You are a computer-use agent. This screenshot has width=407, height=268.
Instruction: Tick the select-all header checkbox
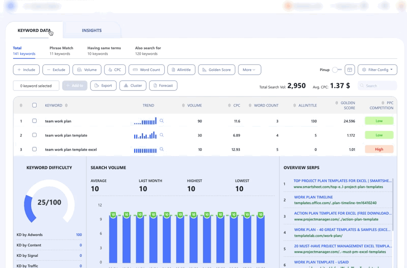point(34,105)
